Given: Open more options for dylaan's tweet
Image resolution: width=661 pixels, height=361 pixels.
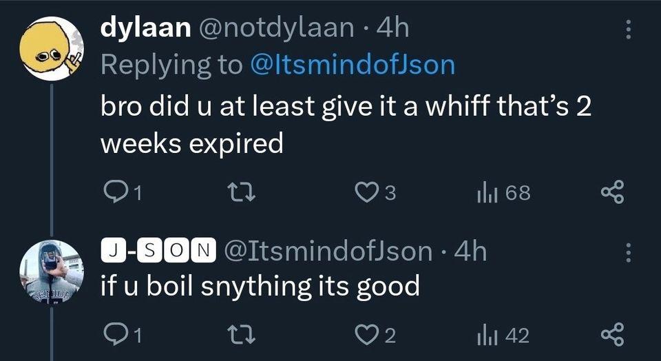Looking at the screenshot, I should click(x=627, y=28).
